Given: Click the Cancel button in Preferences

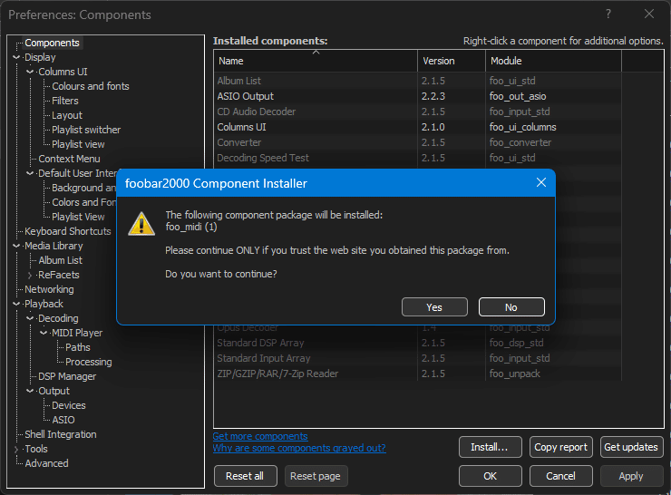Looking at the screenshot, I should 561,476.
